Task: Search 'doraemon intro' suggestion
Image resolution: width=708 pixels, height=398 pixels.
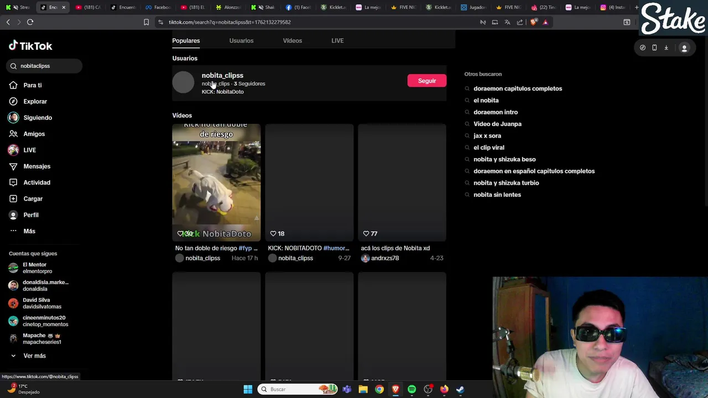Action: [496, 112]
